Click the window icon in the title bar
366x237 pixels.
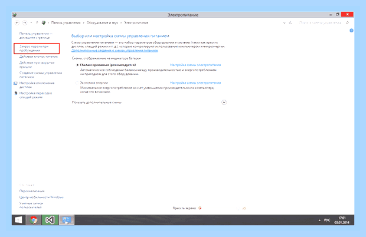click(15, 15)
